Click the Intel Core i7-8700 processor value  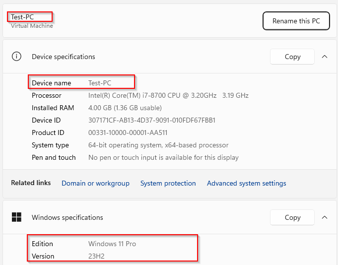(x=168, y=95)
